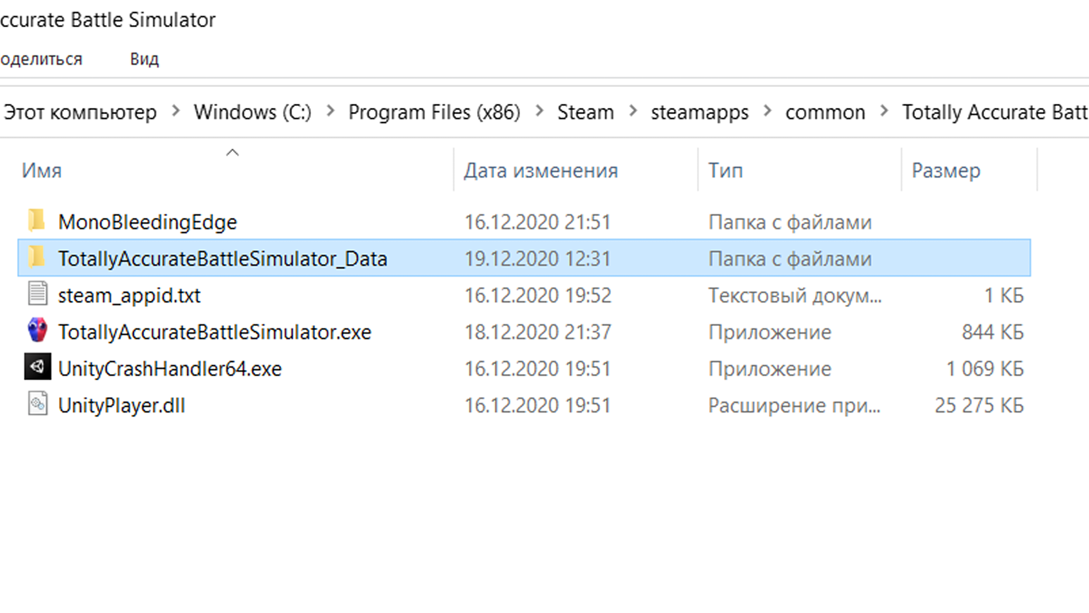Sort by Дата изменения column header

tap(541, 171)
